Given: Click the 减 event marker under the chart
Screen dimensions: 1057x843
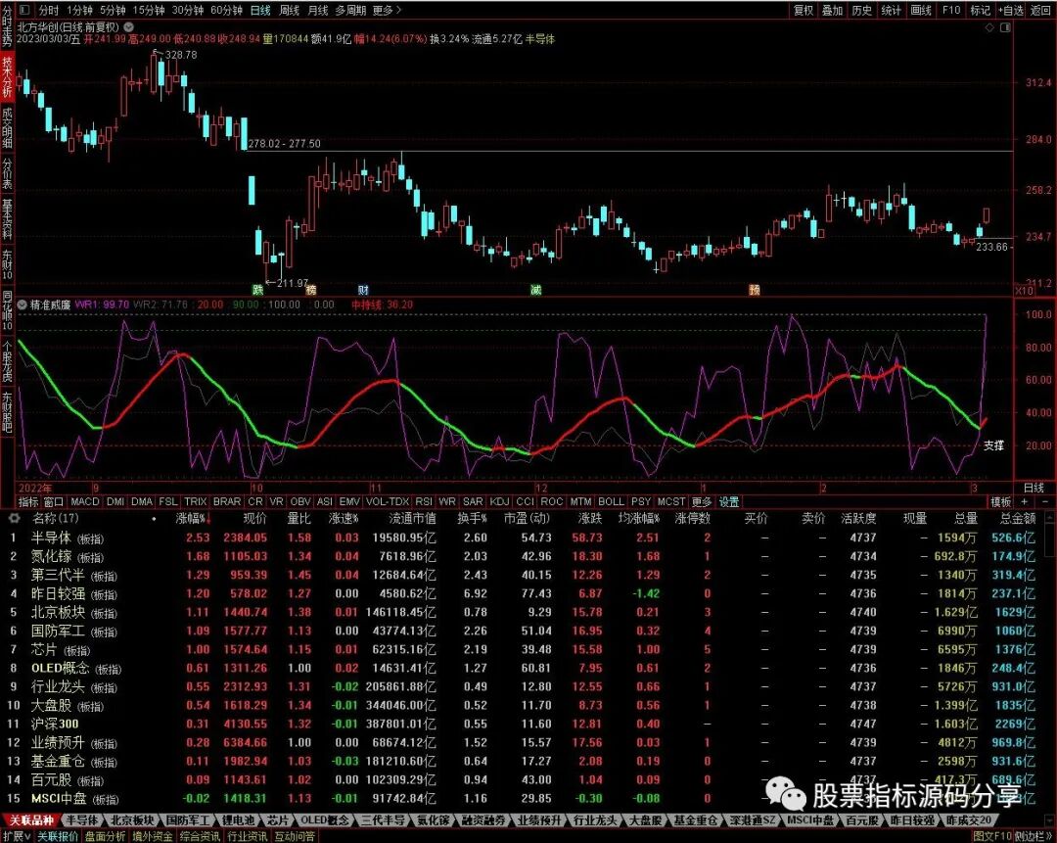Looking at the screenshot, I should tap(536, 289).
